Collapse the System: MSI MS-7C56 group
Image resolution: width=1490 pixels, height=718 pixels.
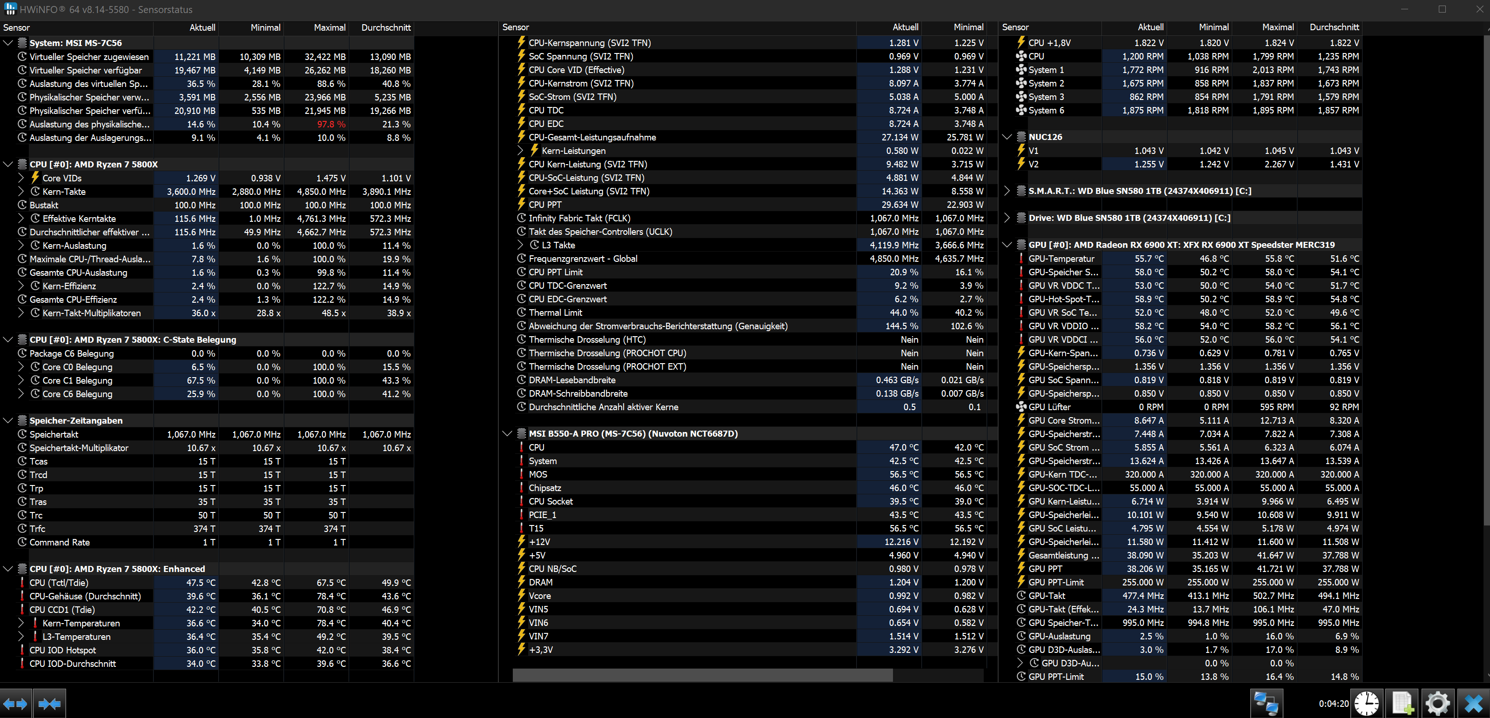(x=8, y=43)
